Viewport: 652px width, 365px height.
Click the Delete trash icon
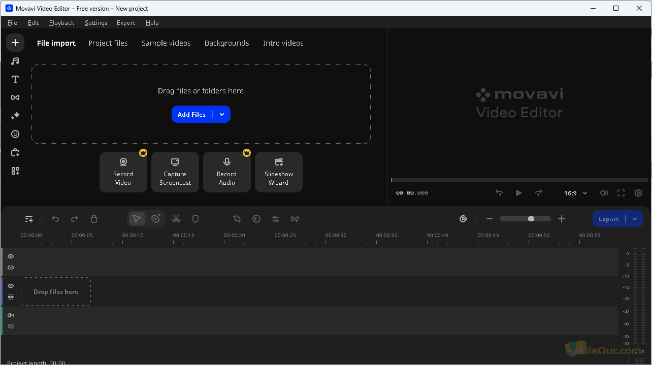(94, 219)
